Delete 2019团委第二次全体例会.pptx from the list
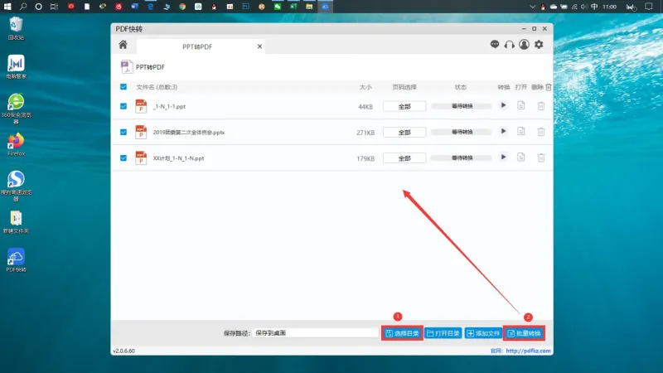The height and width of the screenshot is (373, 663). click(x=541, y=132)
